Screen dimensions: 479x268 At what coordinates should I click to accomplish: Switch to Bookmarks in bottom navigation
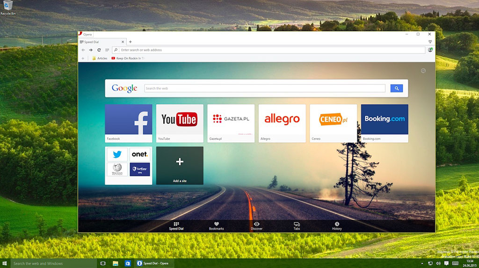pyautogui.click(x=216, y=226)
